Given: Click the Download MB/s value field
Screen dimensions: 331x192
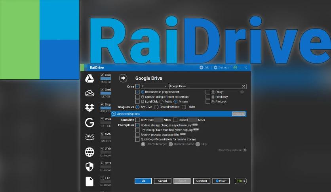Looking at the screenshot, I should tap(159, 120).
